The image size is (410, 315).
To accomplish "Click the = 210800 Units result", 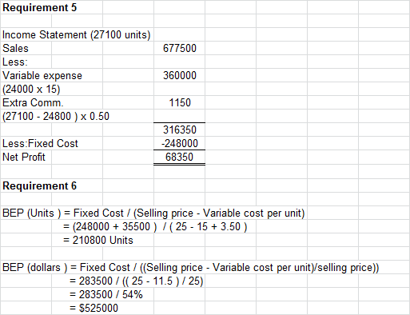I will (98, 241).
